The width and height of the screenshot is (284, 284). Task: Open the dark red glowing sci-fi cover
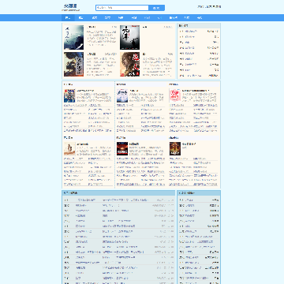click(122, 149)
